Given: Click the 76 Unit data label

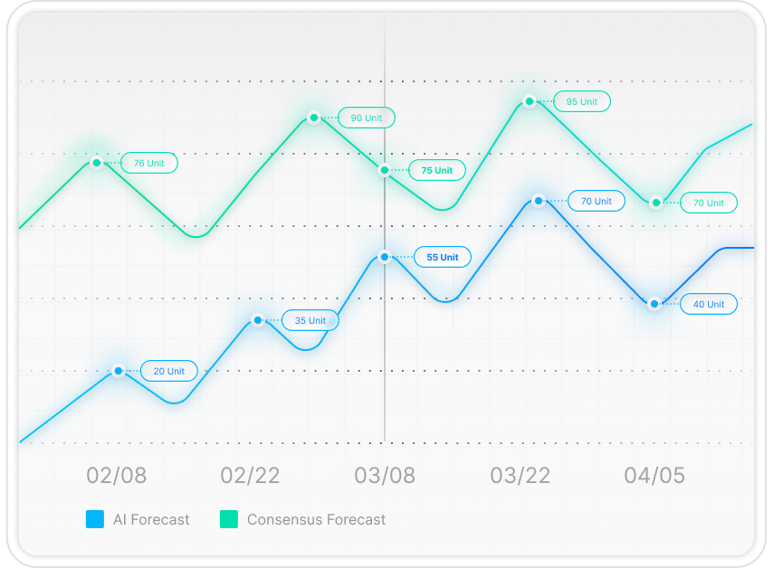Looking at the screenshot, I should click(x=149, y=164).
